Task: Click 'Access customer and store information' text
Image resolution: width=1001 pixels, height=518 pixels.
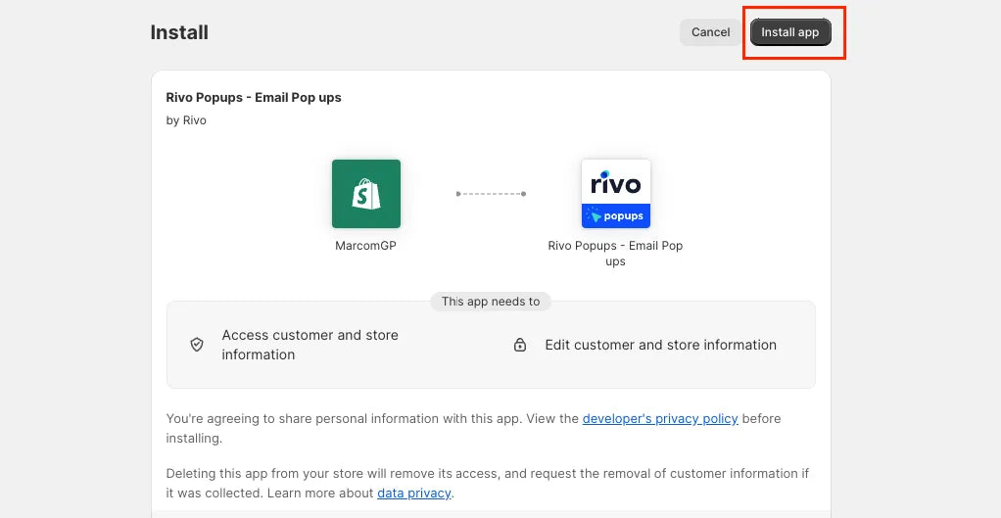Action: 310,345
